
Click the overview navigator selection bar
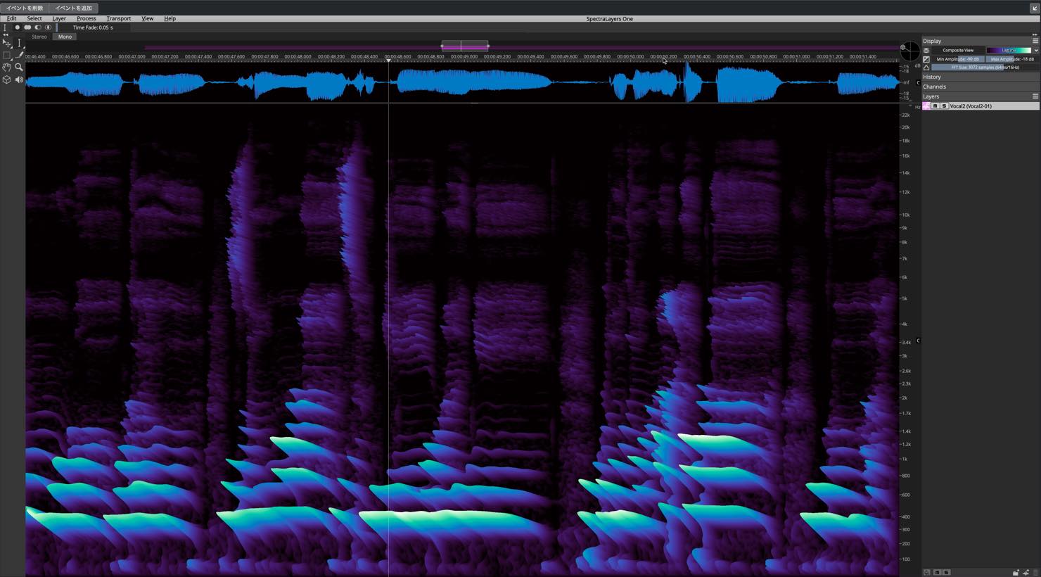(465, 46)
